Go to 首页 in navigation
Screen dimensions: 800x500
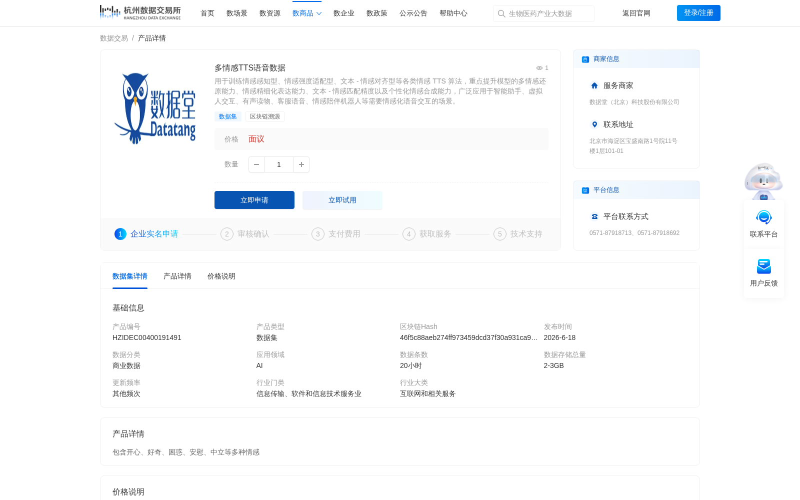[x=207, y=13]
